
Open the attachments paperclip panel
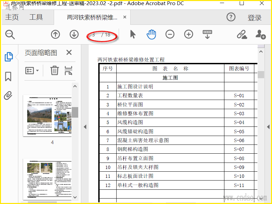point(8,96)
